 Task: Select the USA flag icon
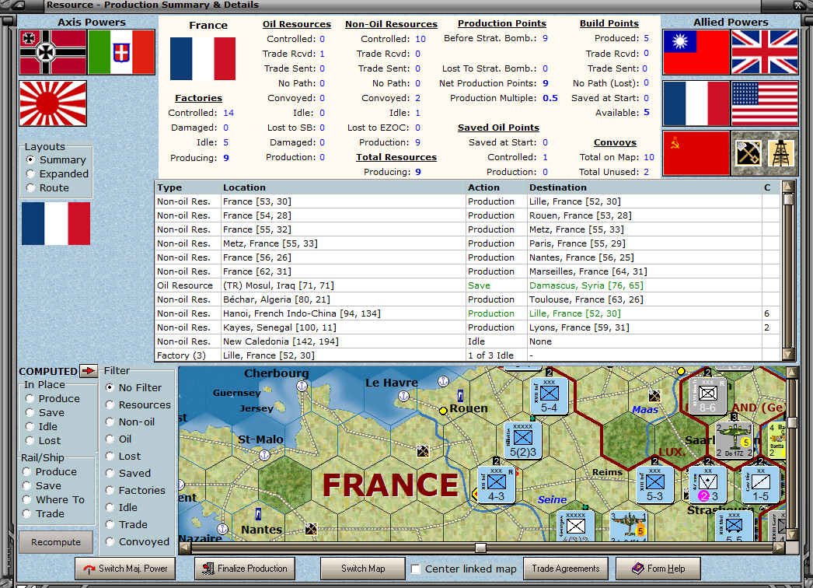764,103
